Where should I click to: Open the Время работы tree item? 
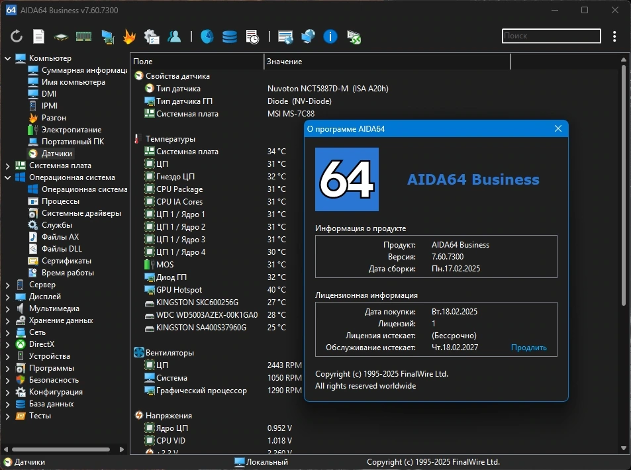tap(61, 273)
